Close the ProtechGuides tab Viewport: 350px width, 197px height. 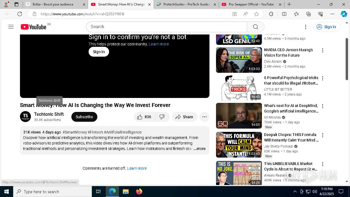coord(215,4)
